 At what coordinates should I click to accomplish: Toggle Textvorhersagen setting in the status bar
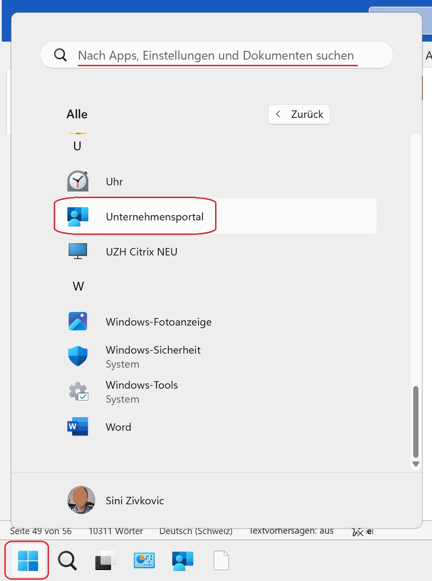click(x=291, y=530)
